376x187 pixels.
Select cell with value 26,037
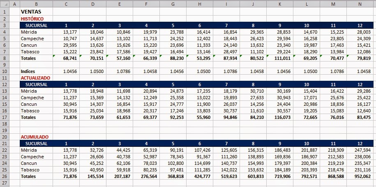pyautogui.click(x=226, y=104)
